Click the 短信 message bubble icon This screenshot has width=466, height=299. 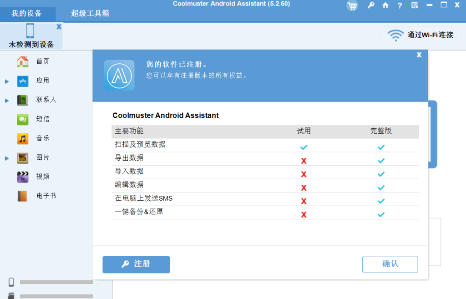coord(23,120)
